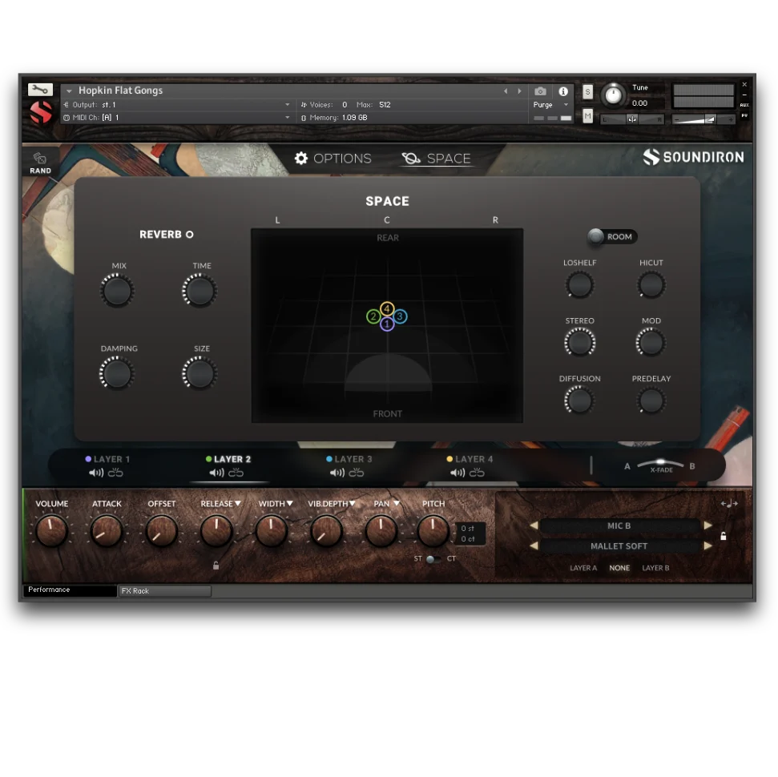
Task: Click the PREDELAY knob
Action: [651, 401]
